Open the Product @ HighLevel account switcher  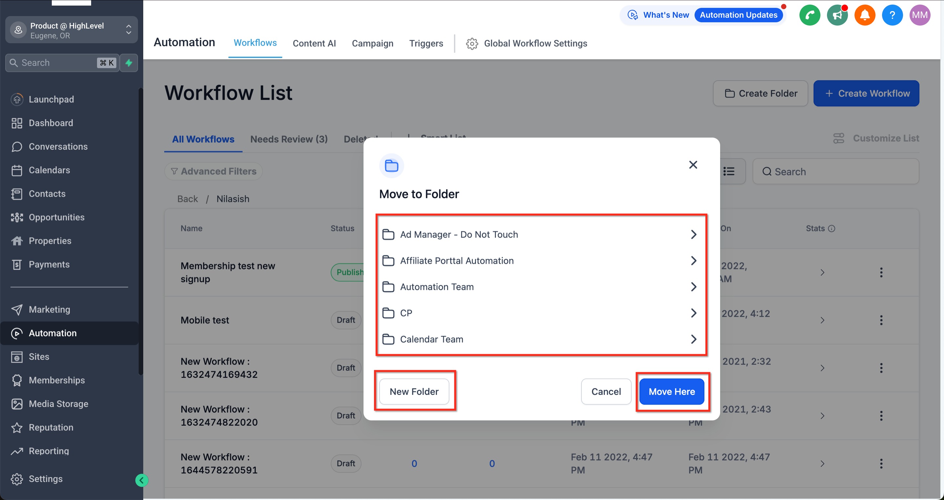click(x=71, y=30)
